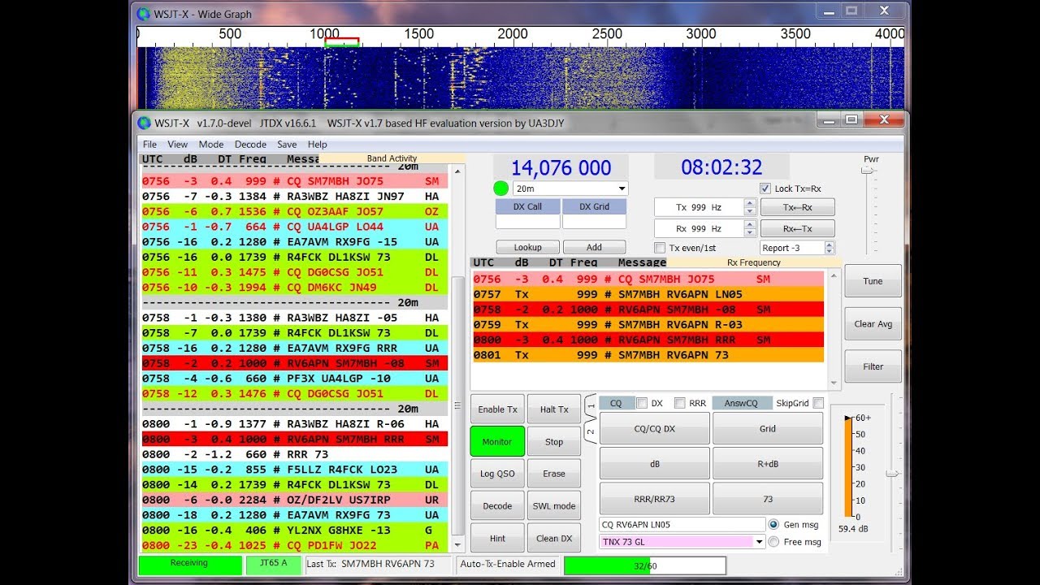Open the Save menu
This screenshot has height=585, width=1040.
pos(287,145)
